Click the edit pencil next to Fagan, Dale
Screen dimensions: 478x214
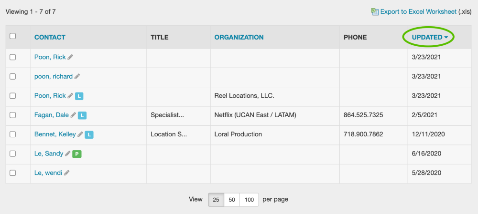[x=73, y=115]
